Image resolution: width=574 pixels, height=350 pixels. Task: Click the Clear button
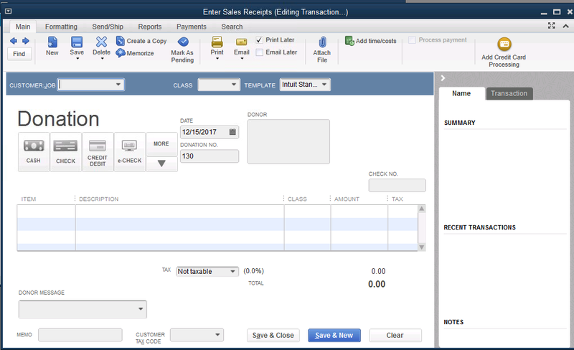(x=395, y=336)
